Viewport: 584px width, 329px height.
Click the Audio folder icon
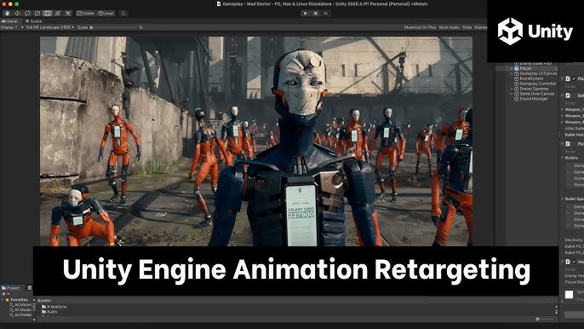coord(44,311)
